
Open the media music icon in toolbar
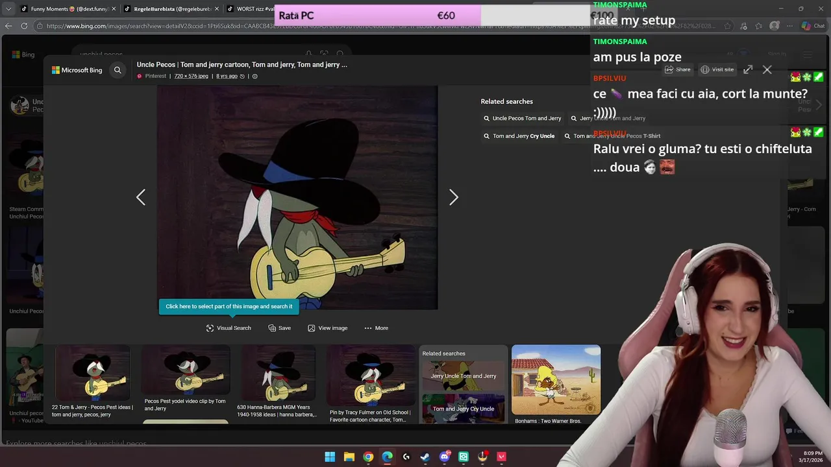[743, 26]
